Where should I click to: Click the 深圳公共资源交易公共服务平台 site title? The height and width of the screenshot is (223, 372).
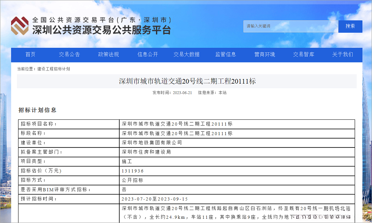click(x=101, y=30)
